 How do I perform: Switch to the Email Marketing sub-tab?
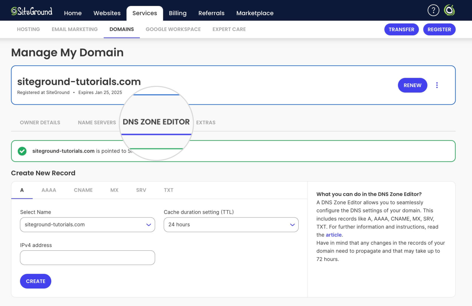pyautogui.click(x=75, y=29)
